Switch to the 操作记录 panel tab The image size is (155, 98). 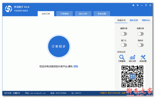(x=134, y=20)
